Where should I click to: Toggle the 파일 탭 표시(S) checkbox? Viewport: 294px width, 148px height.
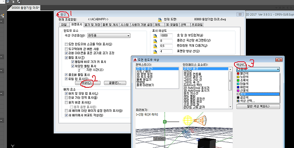tap(66, 79)
